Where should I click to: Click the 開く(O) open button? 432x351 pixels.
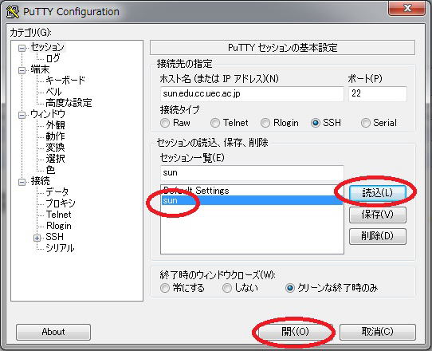tap(295, 332)
